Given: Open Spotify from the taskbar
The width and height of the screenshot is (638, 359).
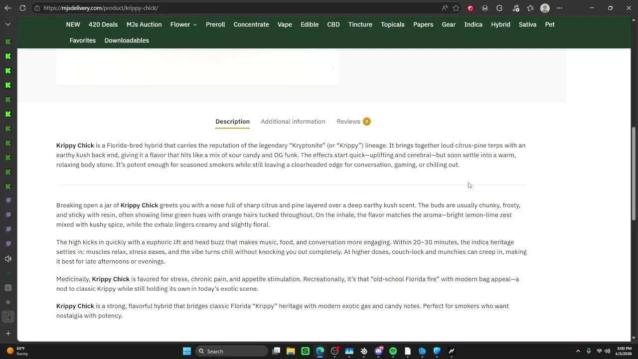Looking at the screenshot, I should point(393,351).
